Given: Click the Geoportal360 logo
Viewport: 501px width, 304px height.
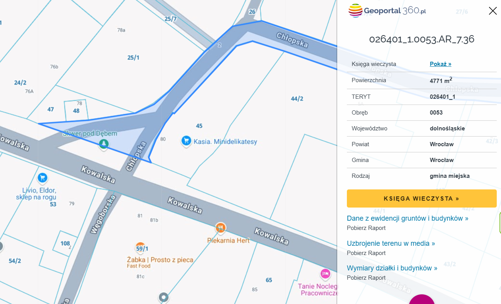Looking at the screenshot, I should (x=387, y=10).
